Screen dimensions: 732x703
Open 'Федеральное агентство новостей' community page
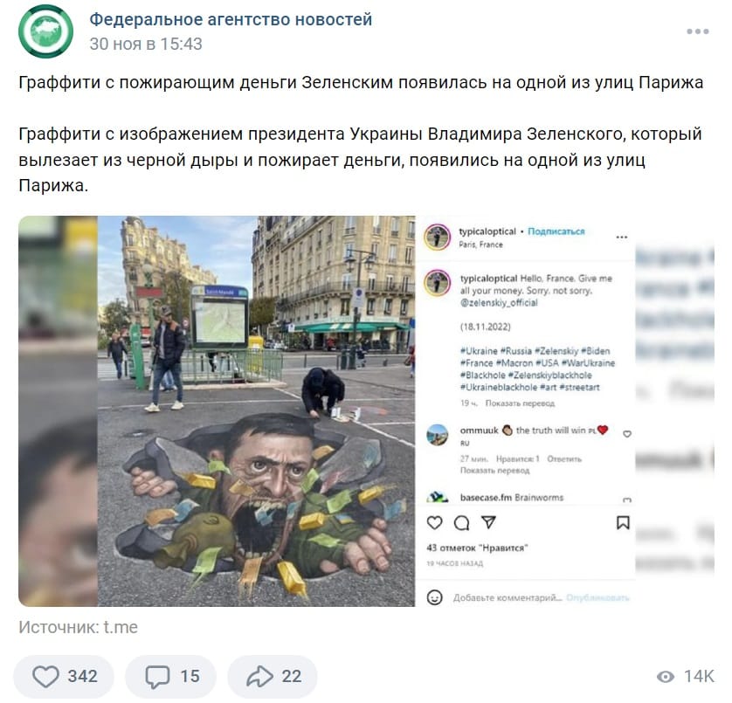231,19
